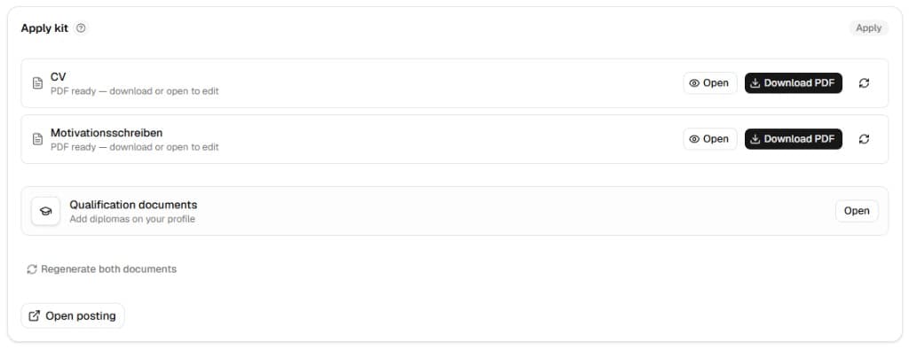Click the external link icon on Open posting
Screen dimensions: 909x350
pyautogui.click(x=35, y=315)
